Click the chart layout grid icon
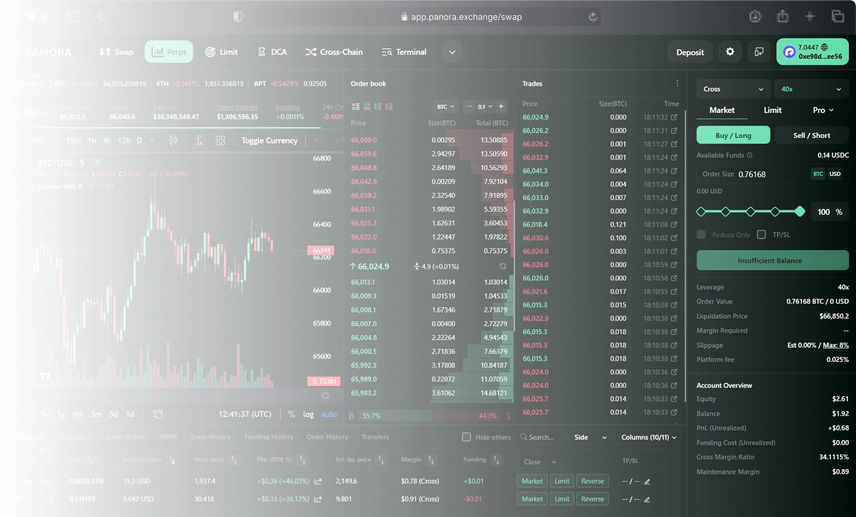This screenshot has width=856, height=517. pos(220,141)
